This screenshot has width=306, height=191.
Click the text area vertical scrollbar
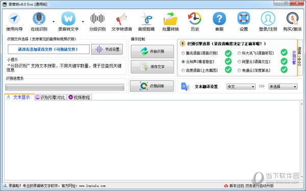[301, 141]
